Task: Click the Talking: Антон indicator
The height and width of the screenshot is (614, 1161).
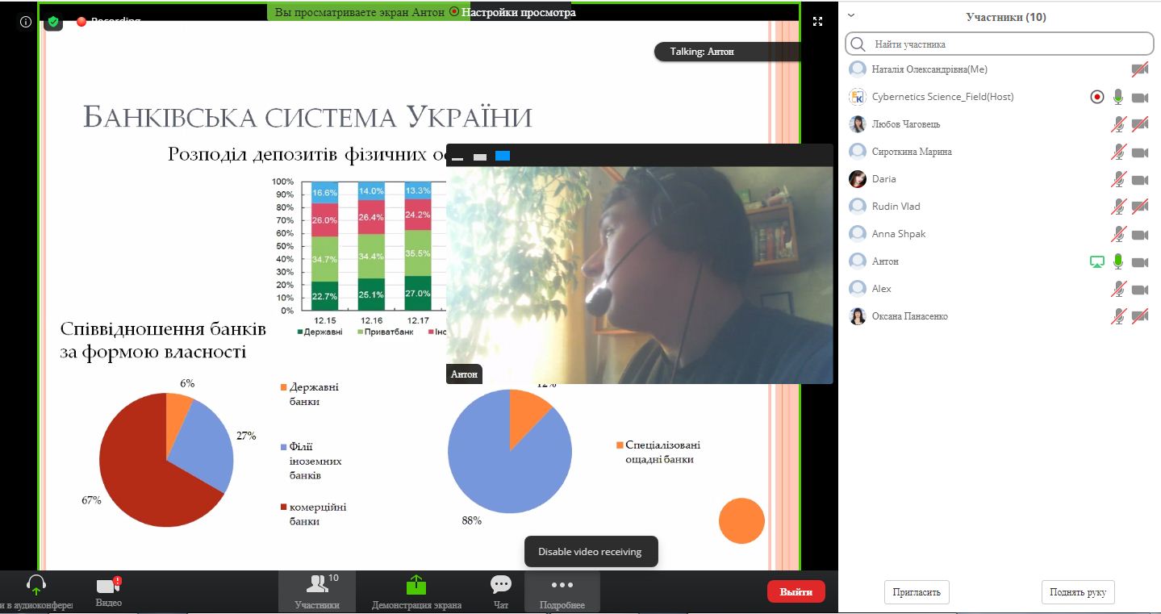Action: 728,52
